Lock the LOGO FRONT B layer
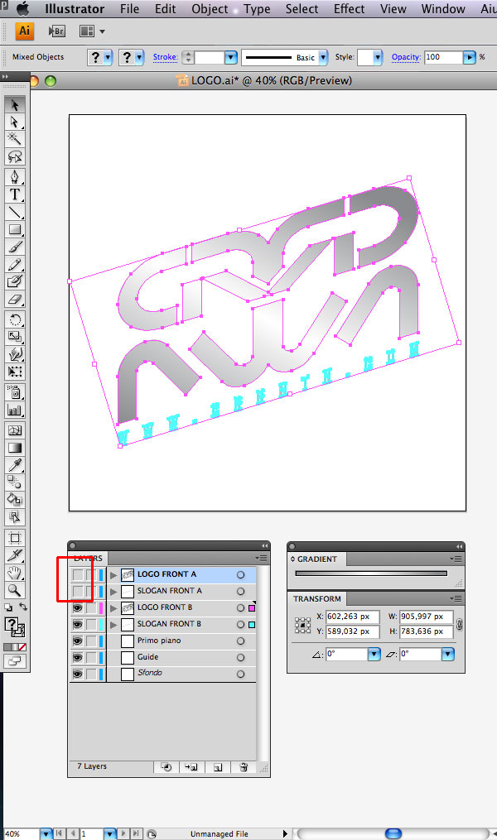 [91, 608]
